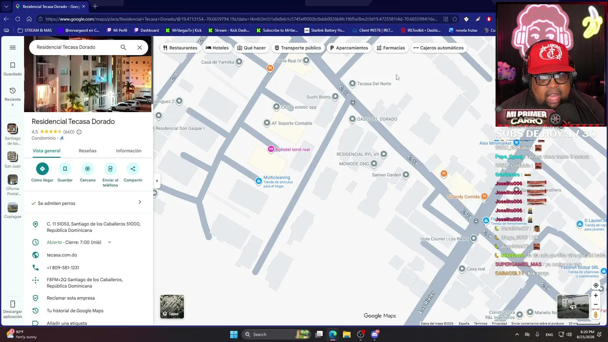Click the Multicleaning store pin
Viewport: 608px width, 342px height.
pyautogui.click(x=258, y=180)
